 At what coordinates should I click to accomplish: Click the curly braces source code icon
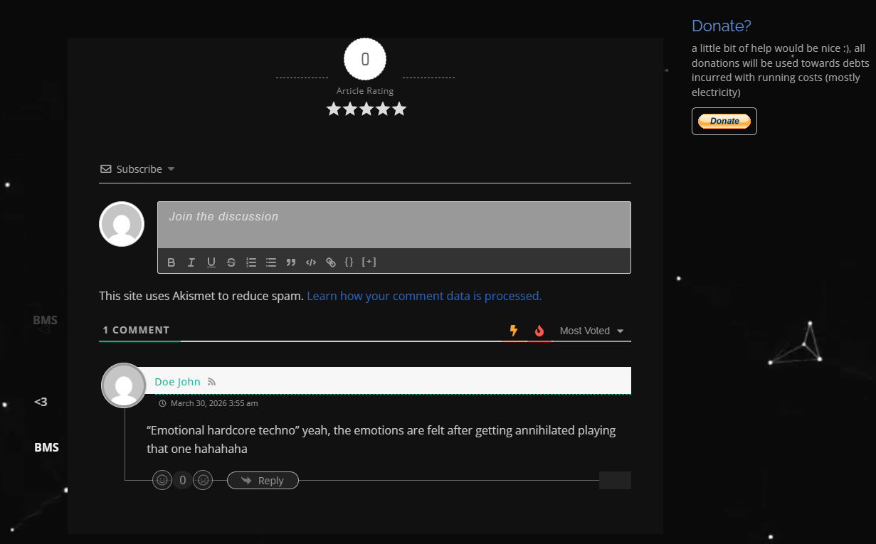click(349, 262)
